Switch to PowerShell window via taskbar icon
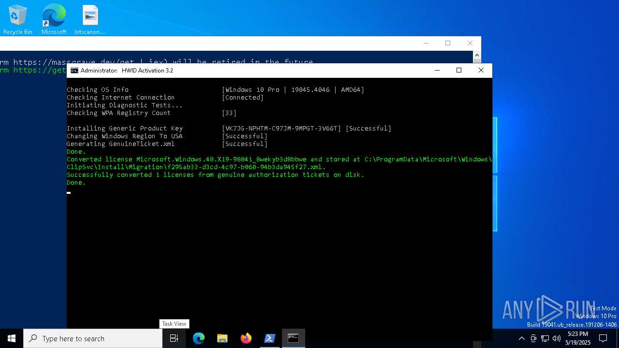The image size is (619, 348). tap(269, 338)
